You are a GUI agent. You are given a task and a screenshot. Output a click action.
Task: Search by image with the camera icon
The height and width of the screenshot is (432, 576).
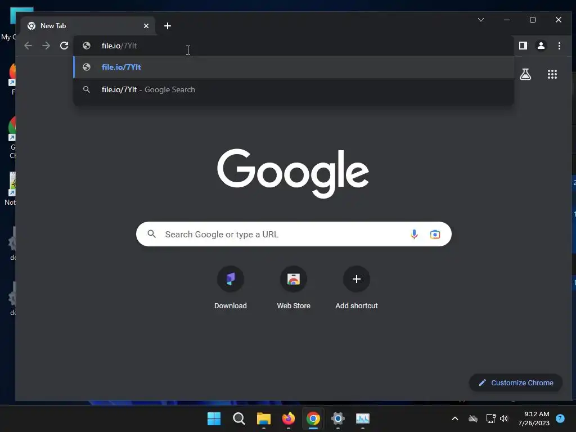(x=435, y=234)
